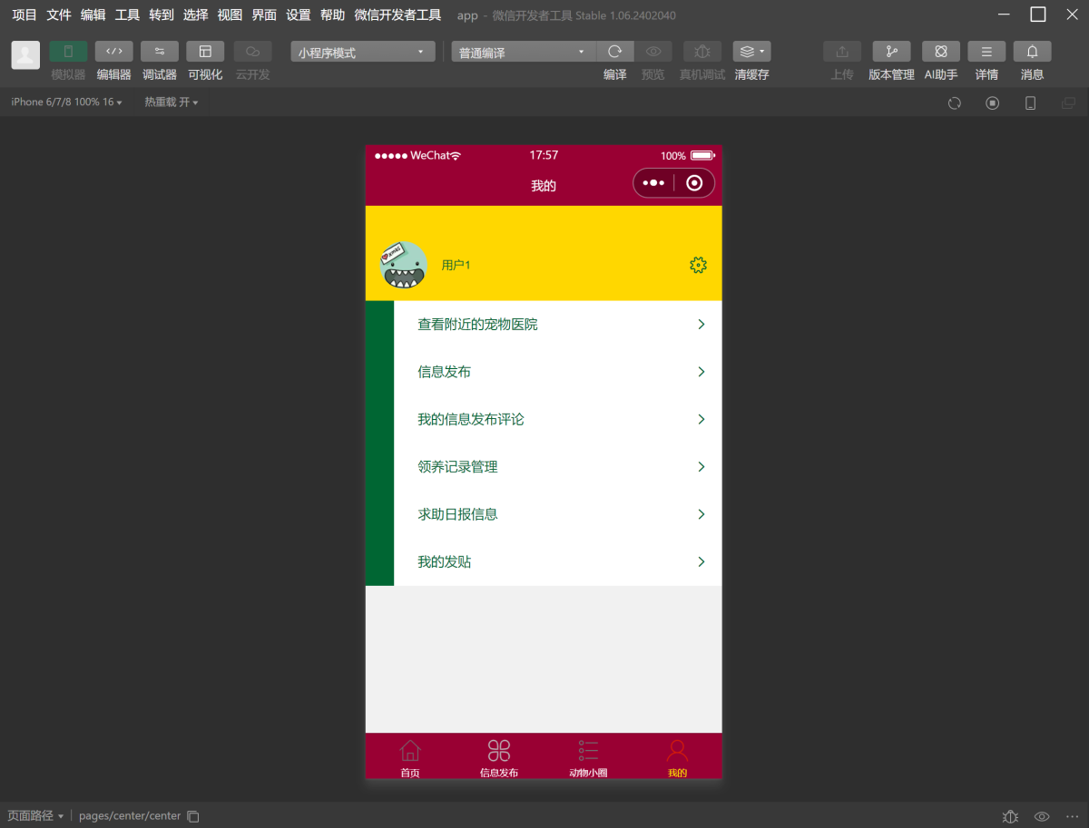This screenshot has width=1089, height=828.
Task: Click the user avatar image
Action: click(404, 265)
